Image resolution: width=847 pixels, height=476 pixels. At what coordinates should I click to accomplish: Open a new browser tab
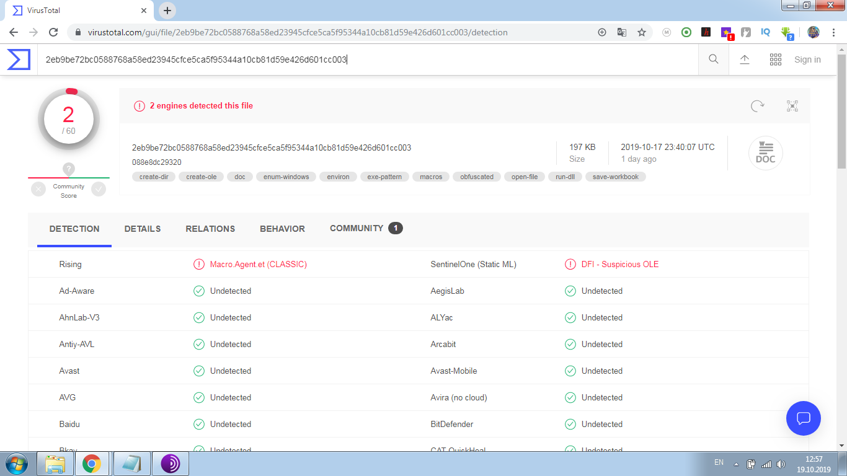pyautogui.click(x=167, y=11)
